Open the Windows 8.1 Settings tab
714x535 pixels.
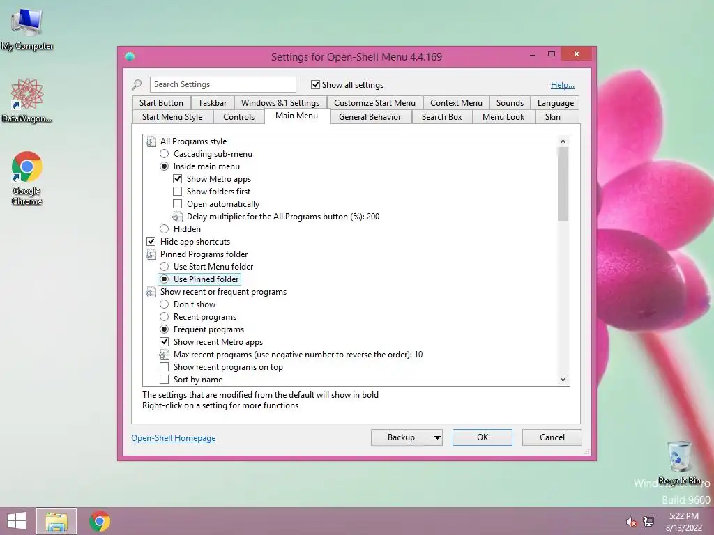click(x=280, y=103)
